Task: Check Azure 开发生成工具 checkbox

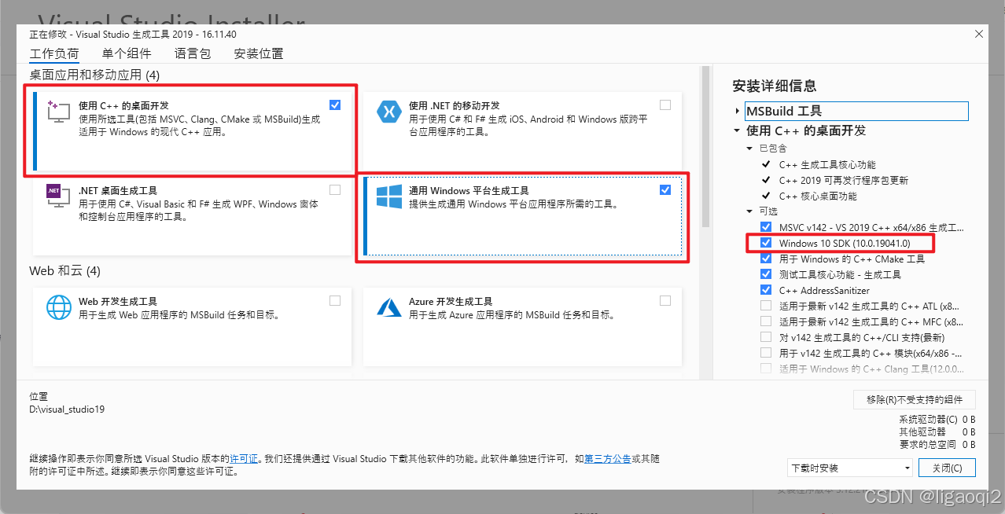Action: [x=665, y=300]
